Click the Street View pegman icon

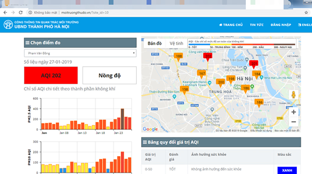point(293,95)
